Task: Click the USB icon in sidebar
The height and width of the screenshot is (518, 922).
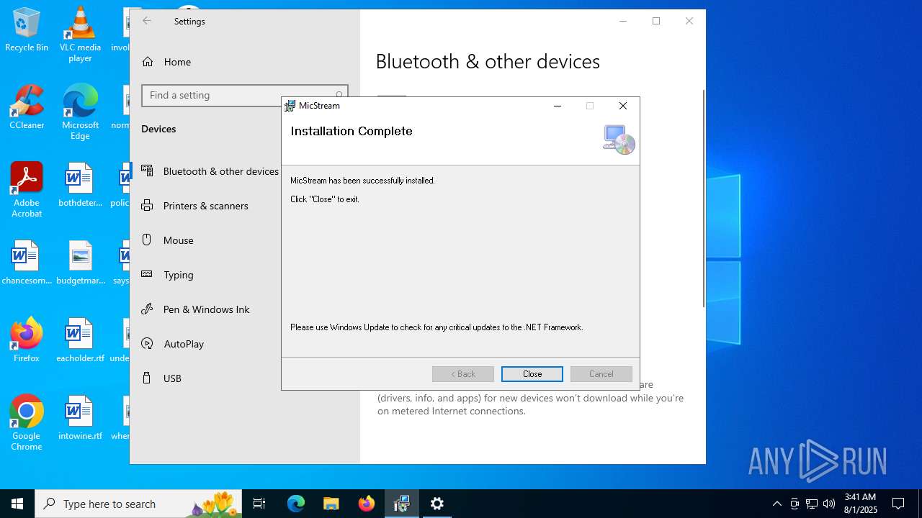Action: pyautogui.click(x=147, y=378)
